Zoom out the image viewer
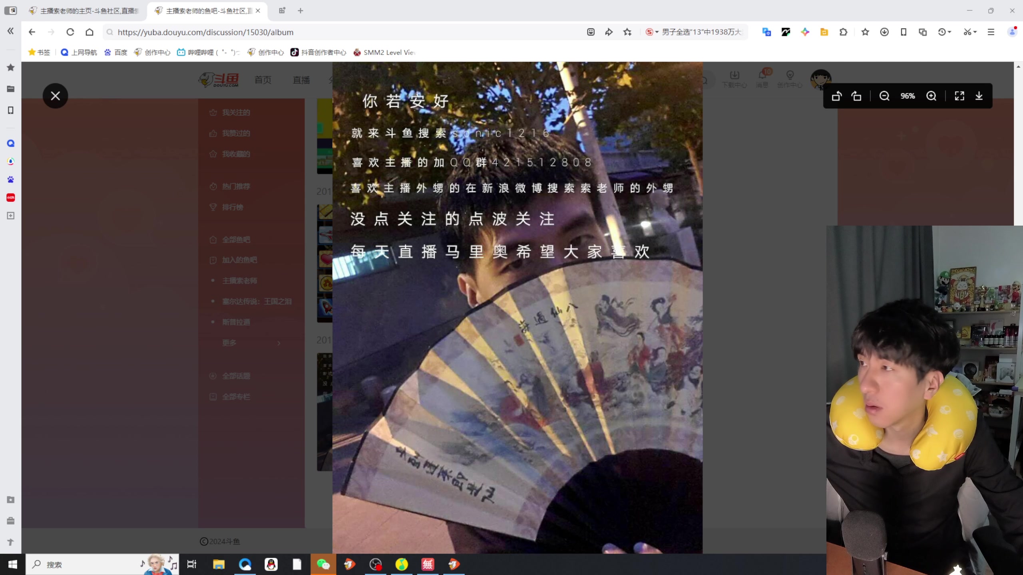 (884, 96)
